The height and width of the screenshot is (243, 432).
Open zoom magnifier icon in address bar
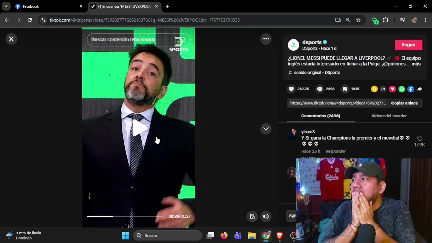348,20
